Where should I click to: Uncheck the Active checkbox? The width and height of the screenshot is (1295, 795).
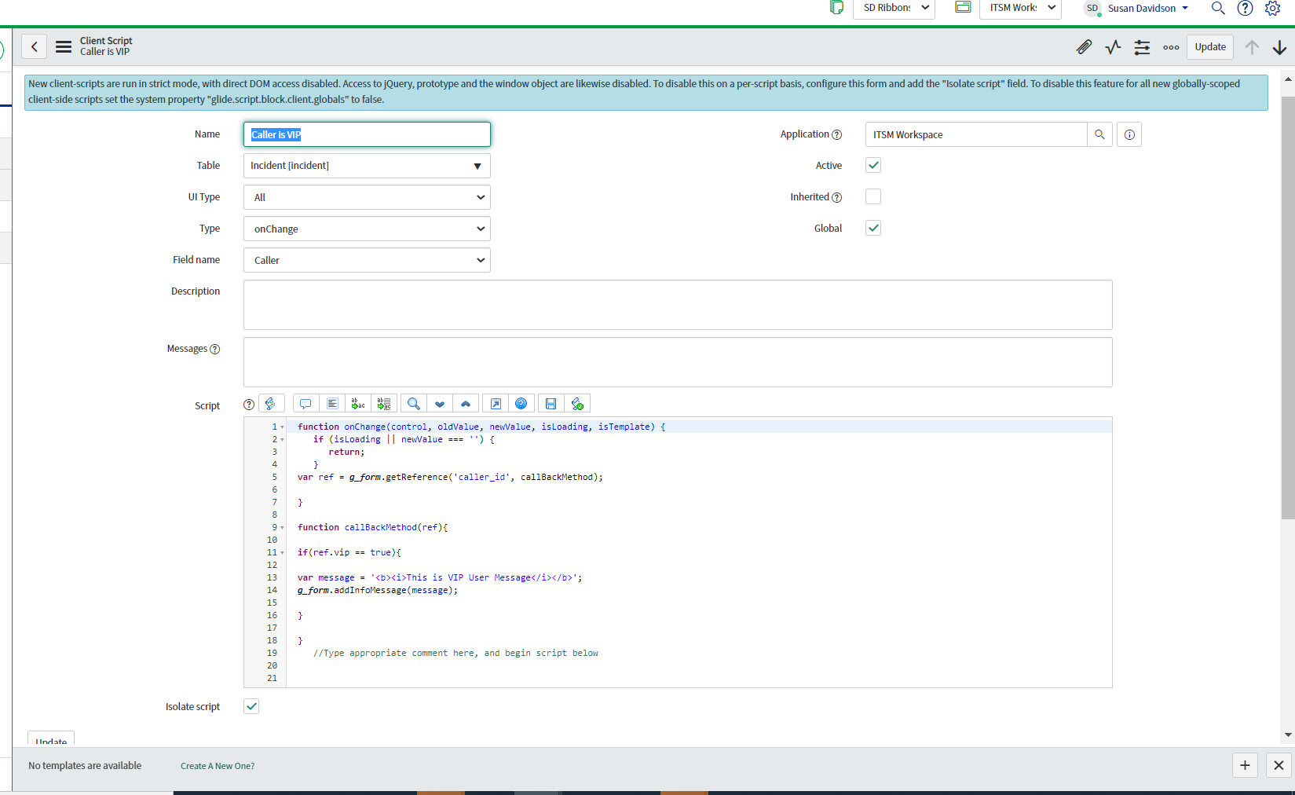[872, 165]
